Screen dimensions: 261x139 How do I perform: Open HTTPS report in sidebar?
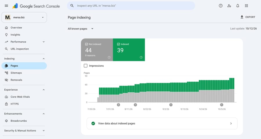coord(24,104)
